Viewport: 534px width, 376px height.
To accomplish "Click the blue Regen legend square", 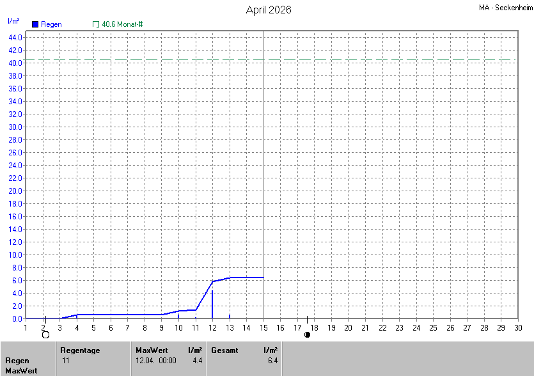I will coord(35,24).
